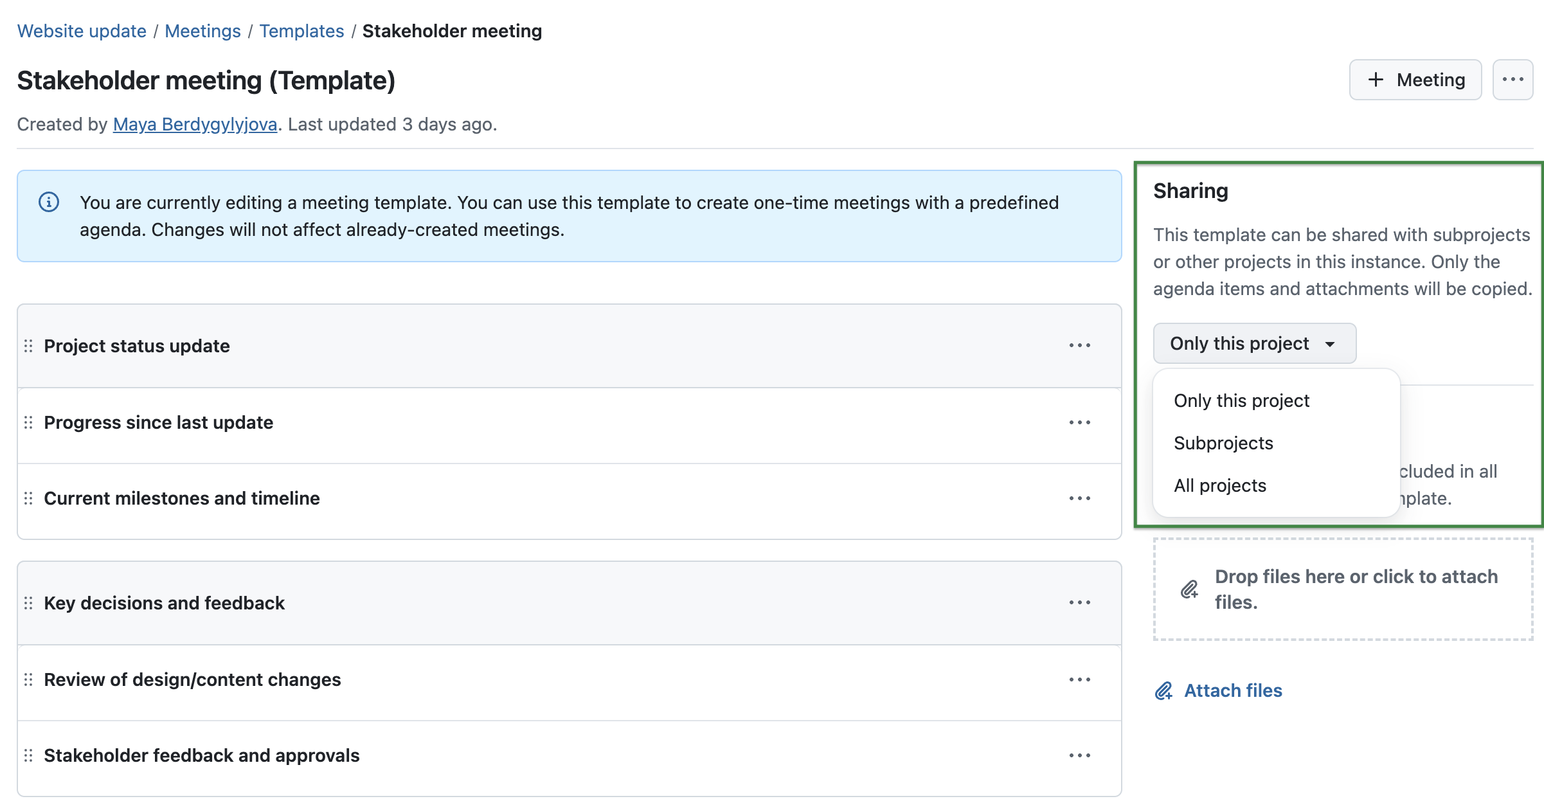Open the kebab menu for Key decisions and feedback
This screenshot has height=810, width=1544.
tap(1081, 603)
